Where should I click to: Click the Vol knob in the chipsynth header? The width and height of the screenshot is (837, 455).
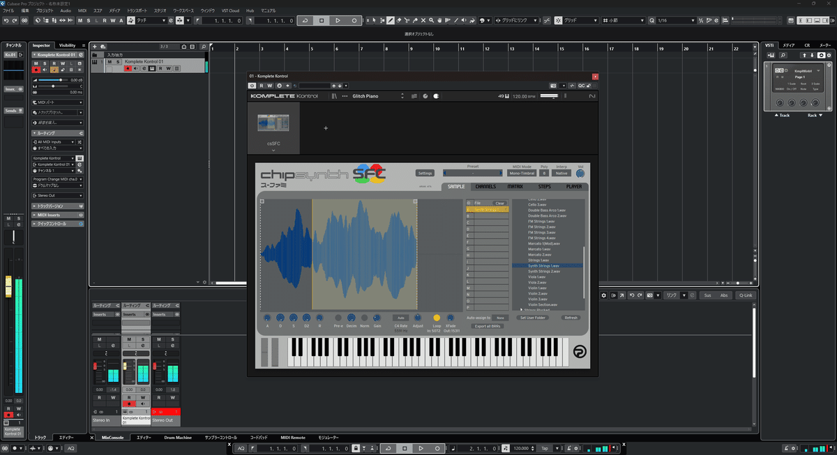click(581, 173)
